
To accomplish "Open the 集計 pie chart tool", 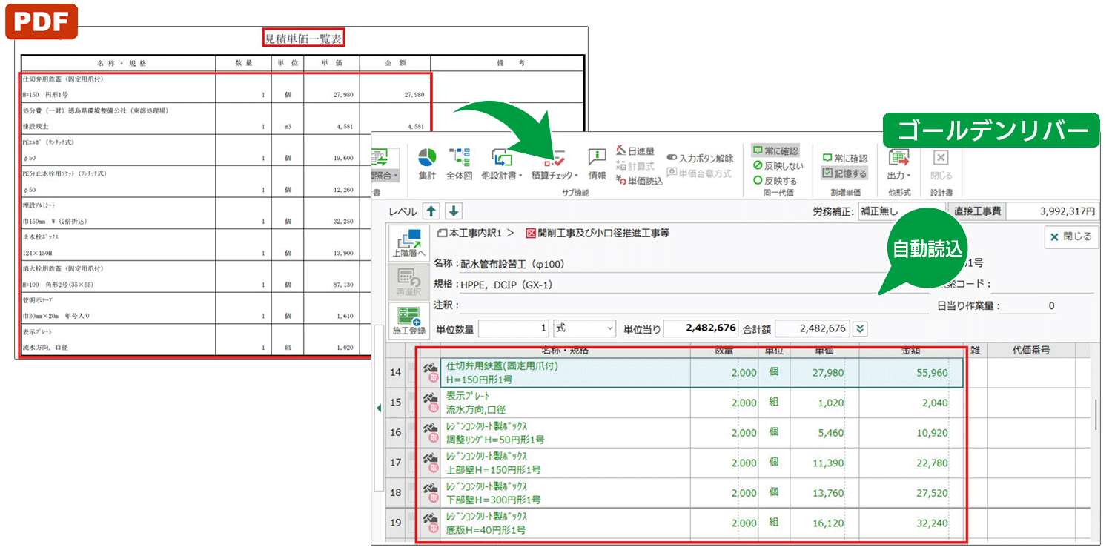I will [427, 164].
